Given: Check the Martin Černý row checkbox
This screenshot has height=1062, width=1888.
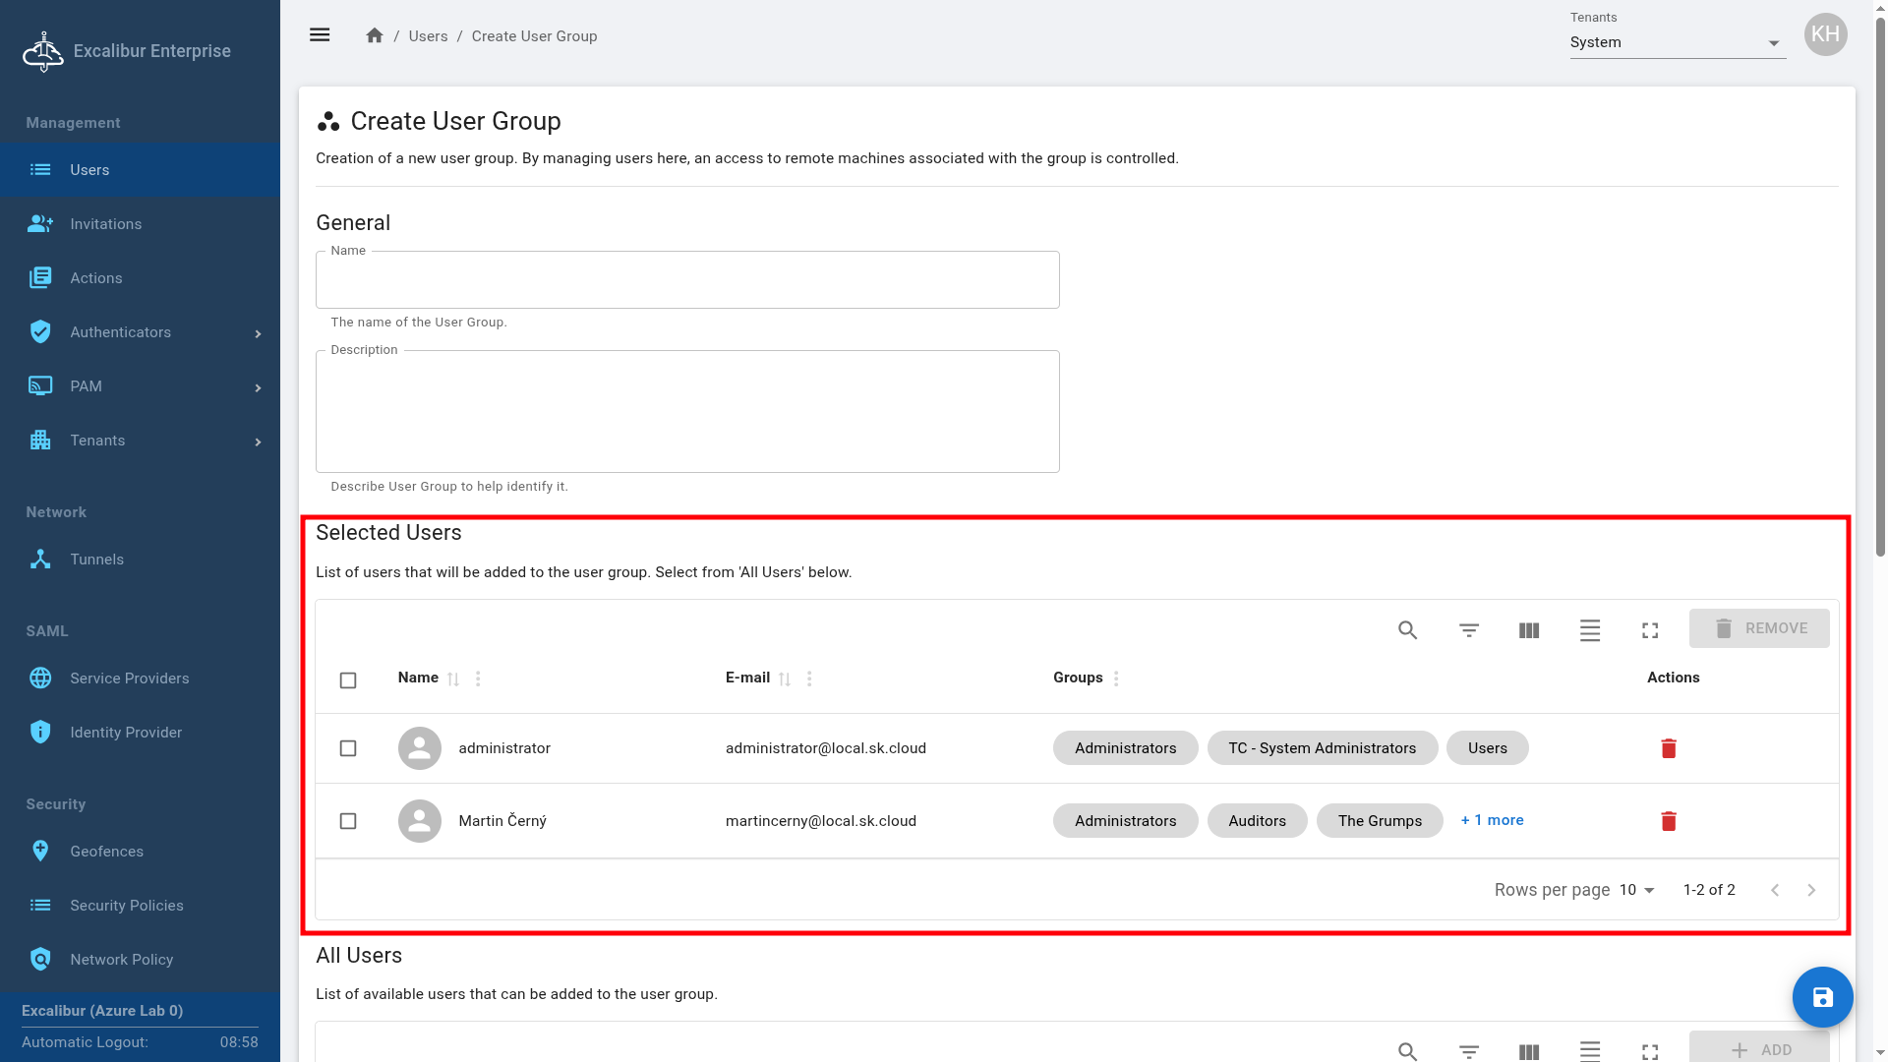Looking at the screenshot, I should [x=348, y=821].
